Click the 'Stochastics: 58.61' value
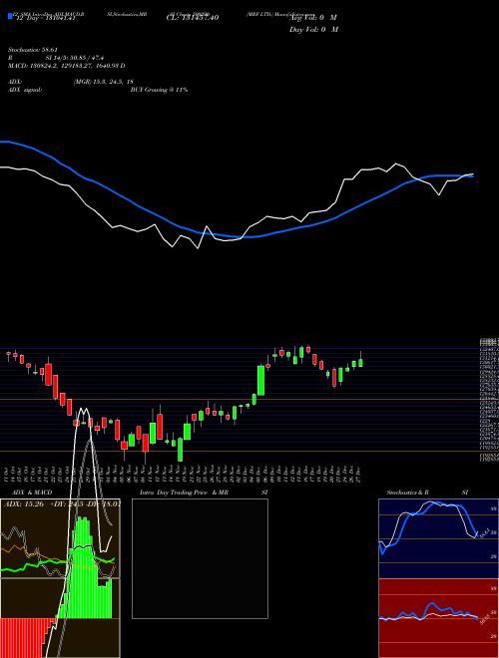Viewport: 499px width, 658px height. click(33, 50)
